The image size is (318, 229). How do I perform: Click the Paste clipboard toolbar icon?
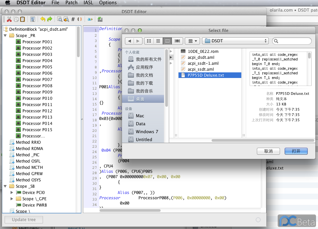pos(22,19)
